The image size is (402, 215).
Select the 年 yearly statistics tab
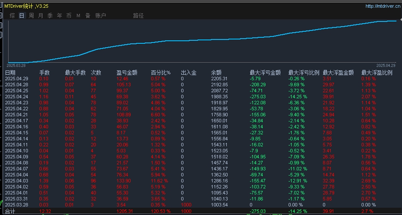pos(59,15)
